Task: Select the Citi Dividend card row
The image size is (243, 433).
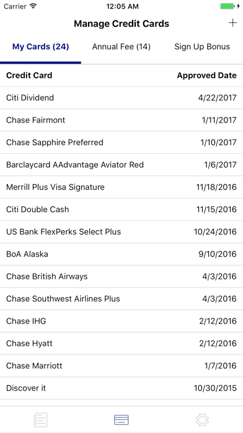Action: [122, 98]
